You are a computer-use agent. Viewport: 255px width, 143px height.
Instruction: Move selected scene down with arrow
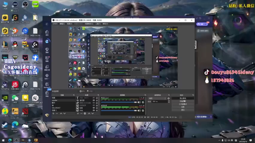(64, 113)
